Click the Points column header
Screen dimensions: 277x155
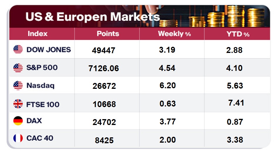point(108,34)
